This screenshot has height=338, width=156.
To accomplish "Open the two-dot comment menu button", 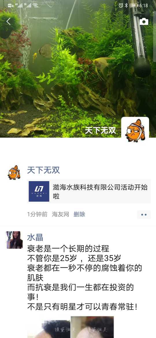I will click(x=144, y=214).
